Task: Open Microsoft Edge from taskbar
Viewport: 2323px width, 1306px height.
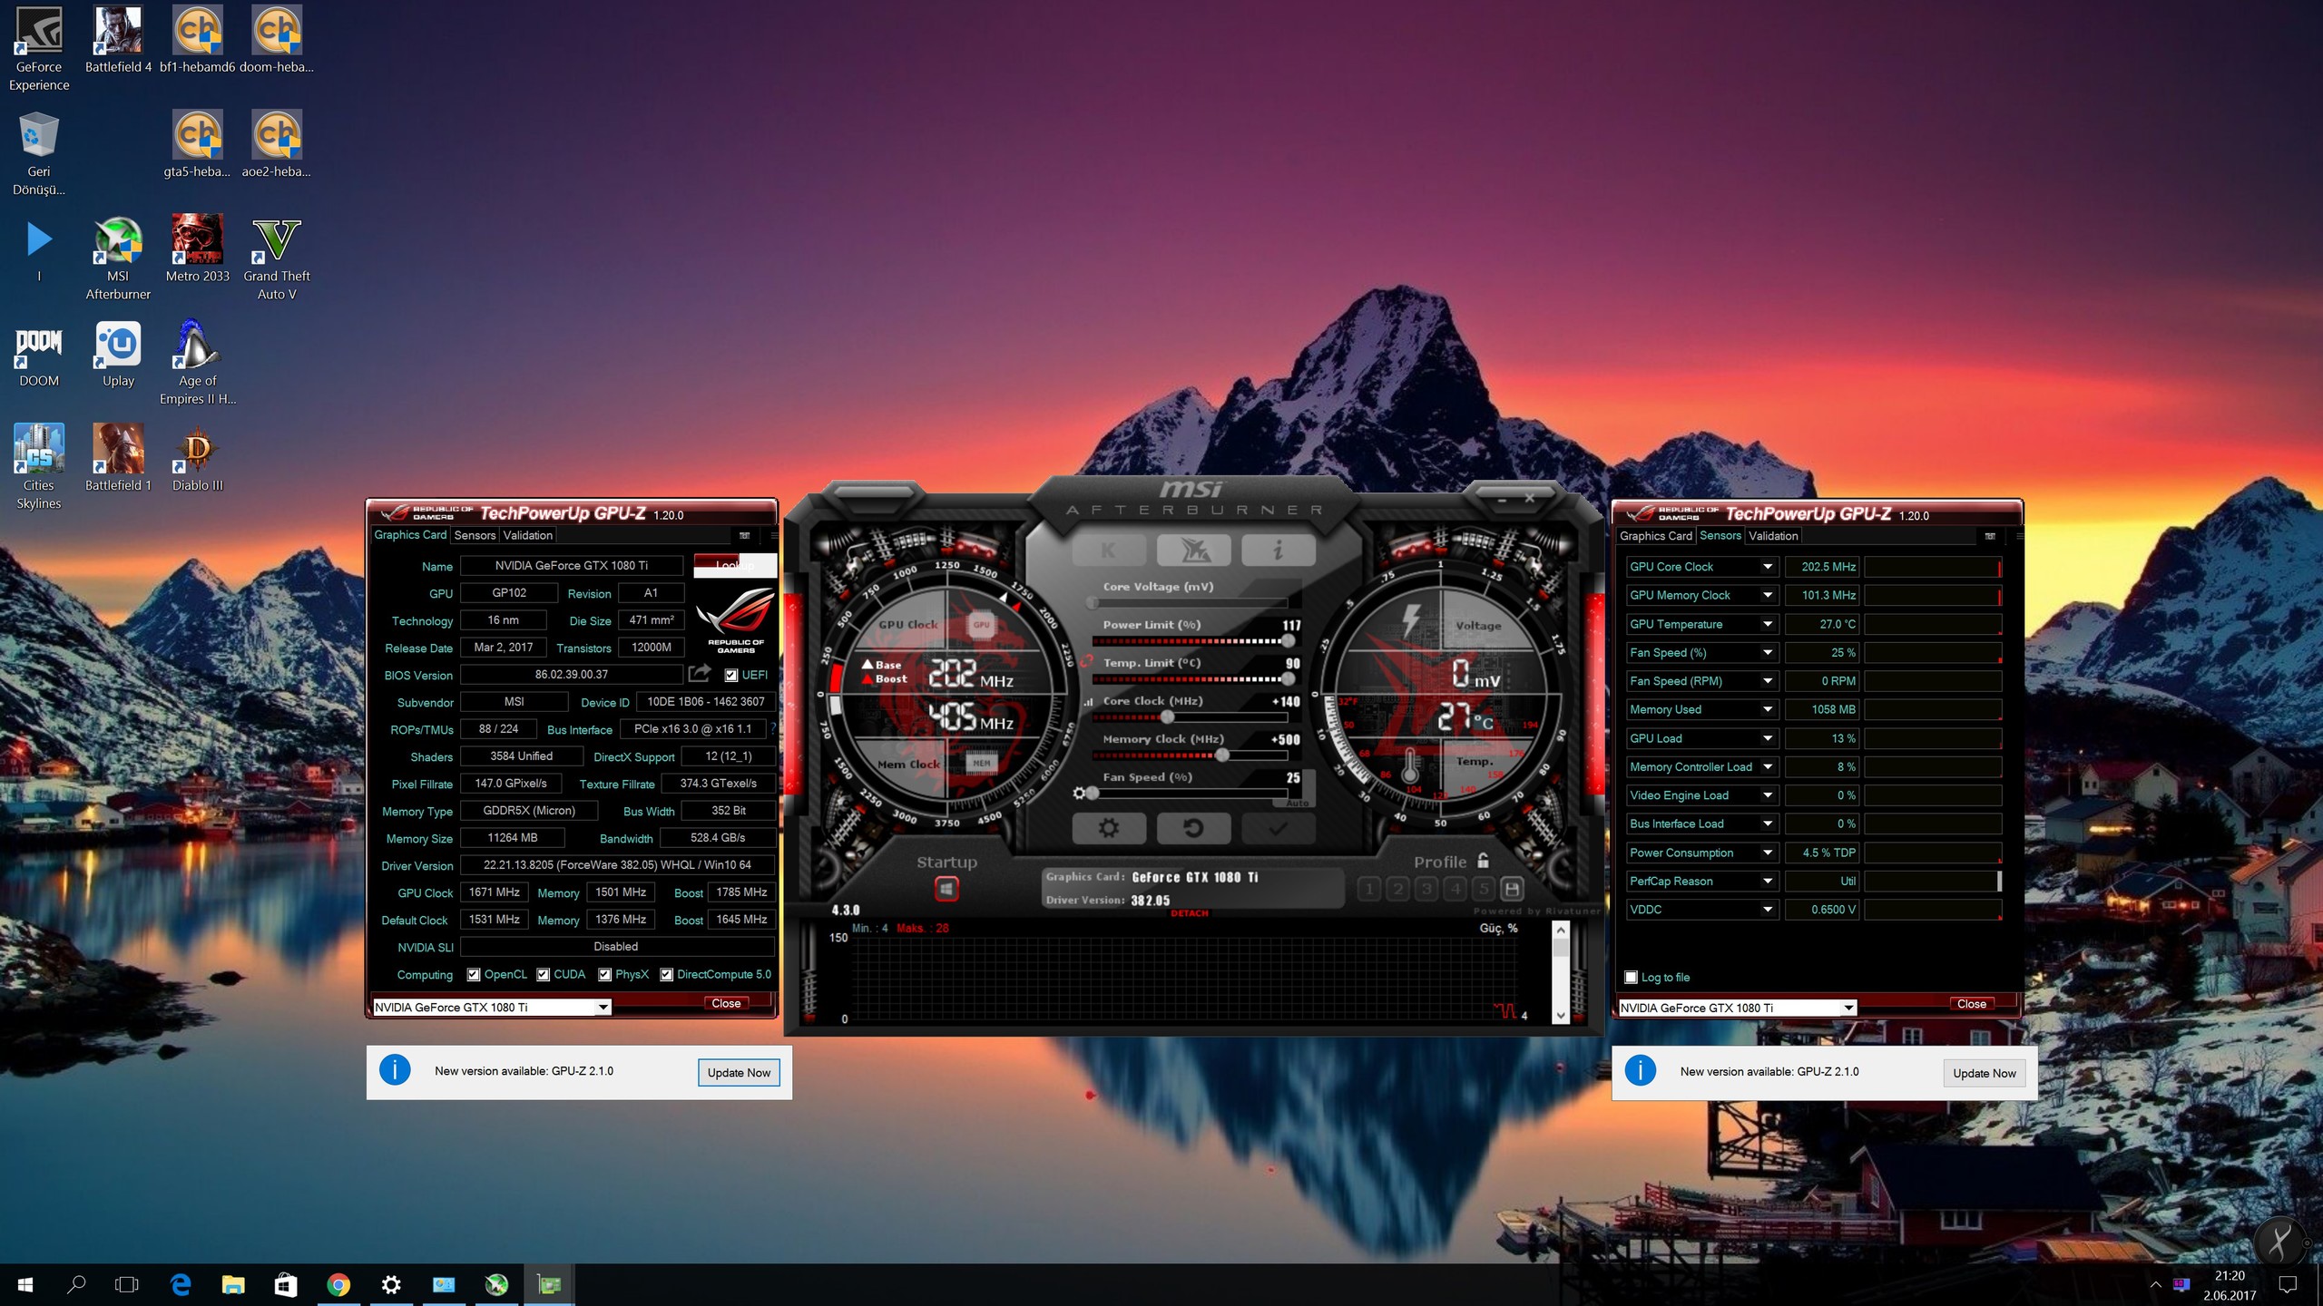Action: pos(181,1284)
